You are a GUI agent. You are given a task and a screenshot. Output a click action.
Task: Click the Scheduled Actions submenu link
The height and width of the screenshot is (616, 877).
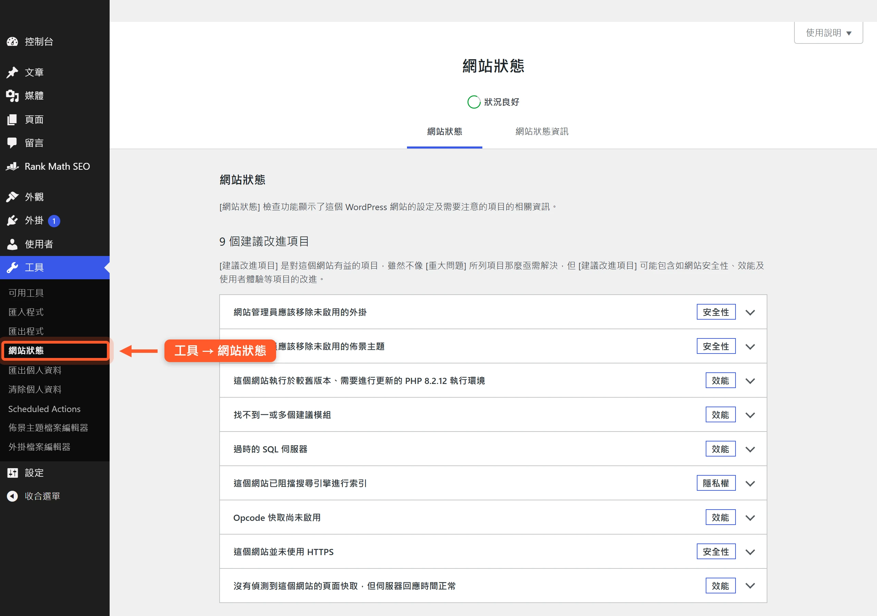point(44,409)
